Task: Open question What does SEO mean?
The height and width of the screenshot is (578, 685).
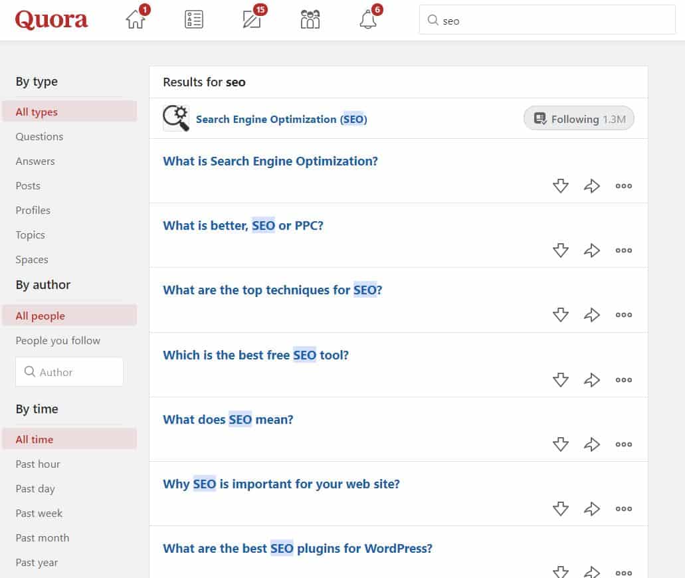Action: pyautogui.click(x=228, y=419)
